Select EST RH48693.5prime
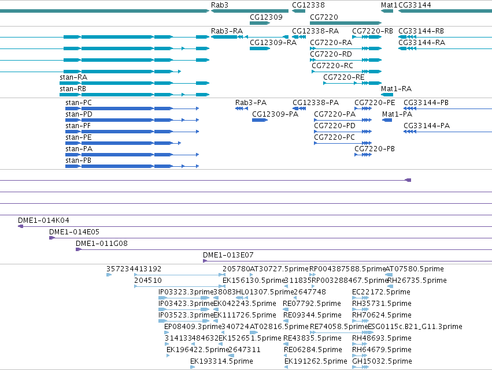 click(382, 338)
